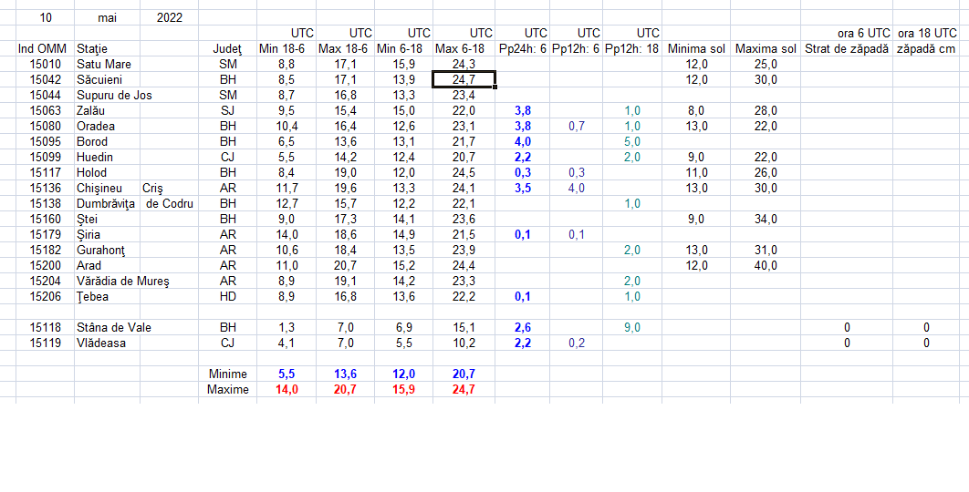Click the 'Pp24h: 6' header cell

click(x=522, y=49)
